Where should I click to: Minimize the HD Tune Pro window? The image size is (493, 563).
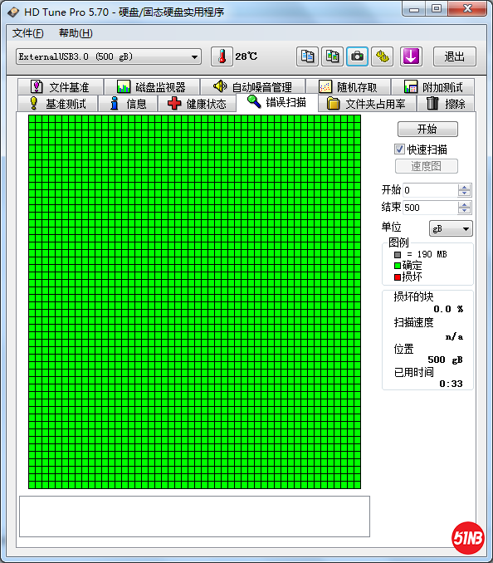[414, 9]
